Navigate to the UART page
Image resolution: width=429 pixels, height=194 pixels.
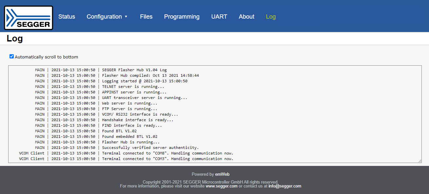click(219, 17)
